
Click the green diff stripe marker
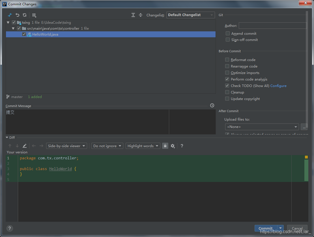click(x=306, y=170)
